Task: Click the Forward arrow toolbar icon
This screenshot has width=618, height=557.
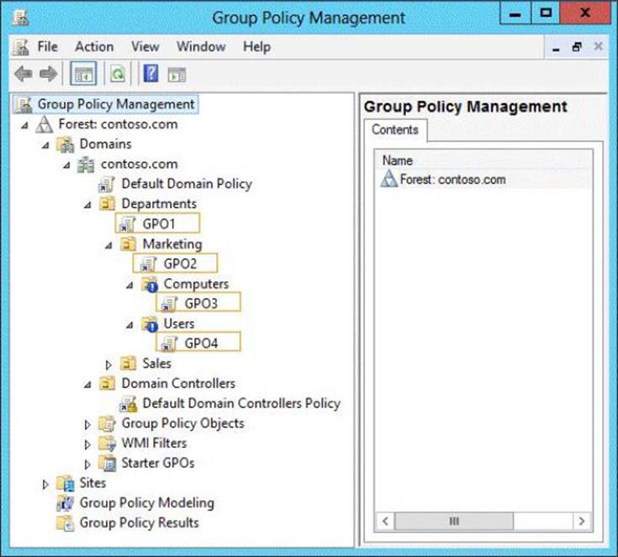Action: point(49,75)
